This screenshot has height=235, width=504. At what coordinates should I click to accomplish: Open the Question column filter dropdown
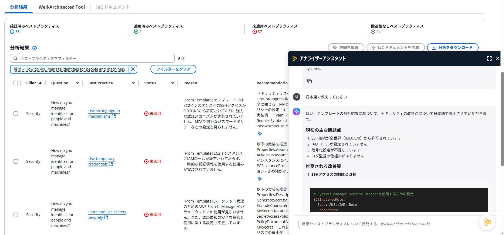[x=78, y=83]
